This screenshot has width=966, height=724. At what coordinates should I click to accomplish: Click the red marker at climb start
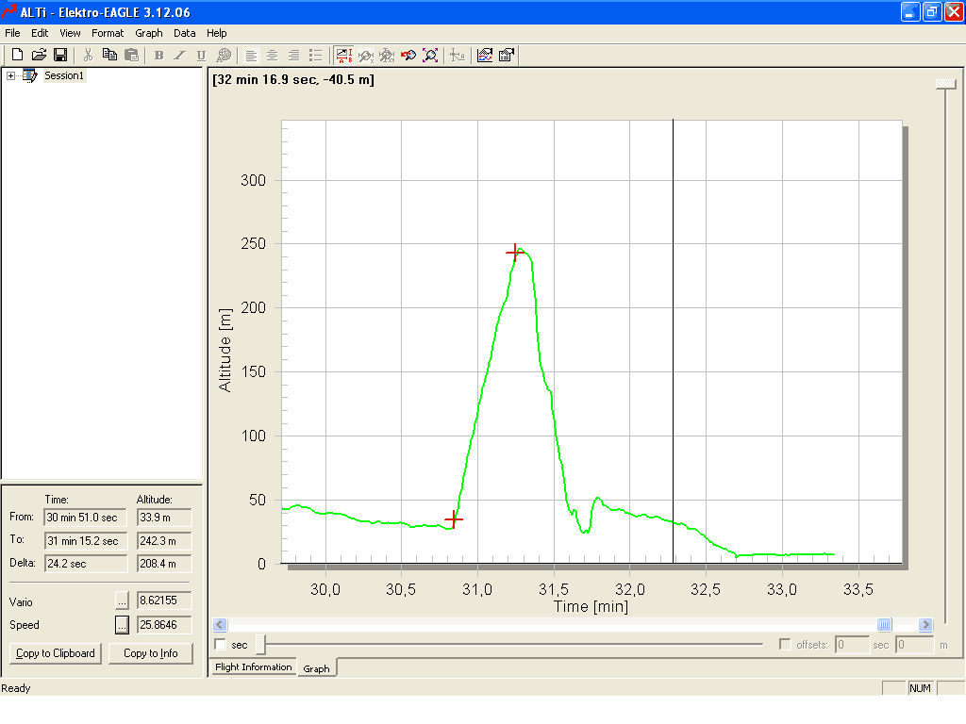pyautogui.click(x=454, y=519)
